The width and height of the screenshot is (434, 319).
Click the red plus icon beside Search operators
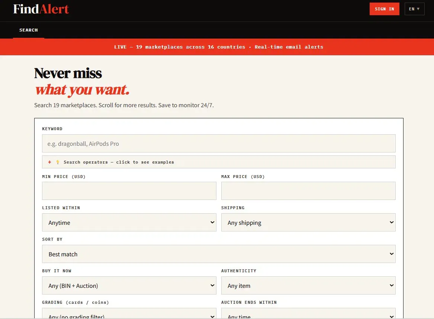click(x=49, y=162)
